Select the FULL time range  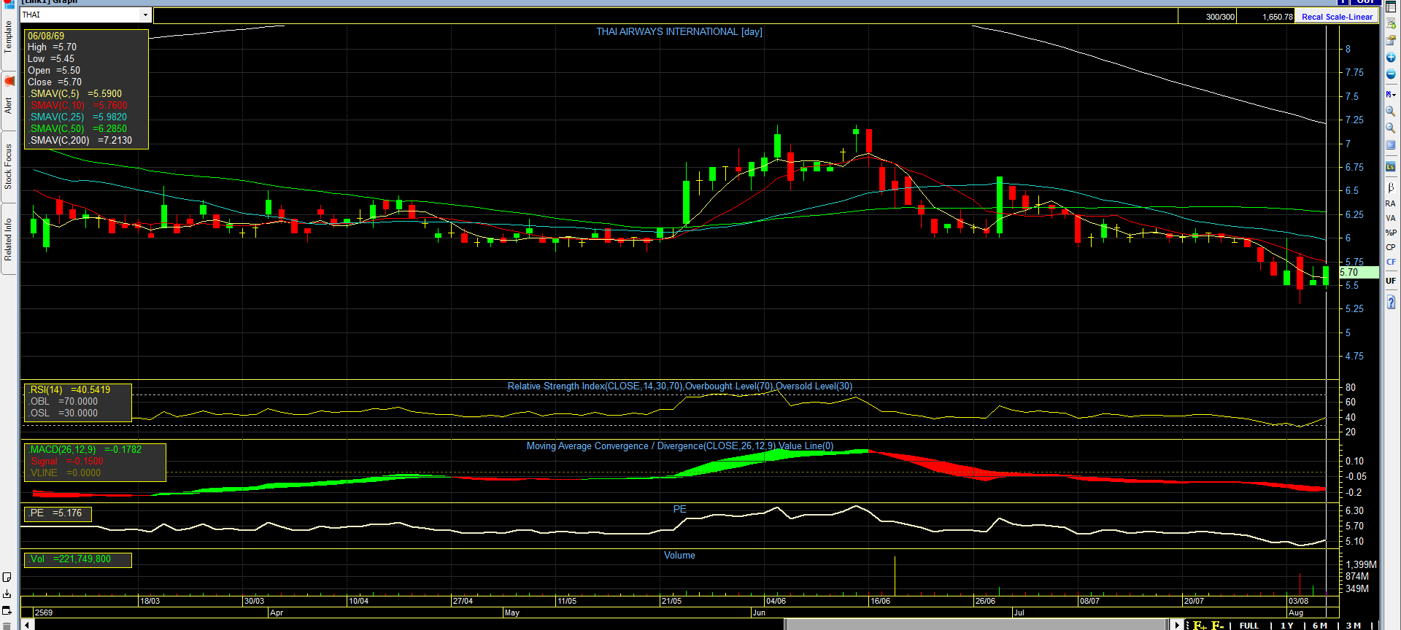[x=1249, y=626]
